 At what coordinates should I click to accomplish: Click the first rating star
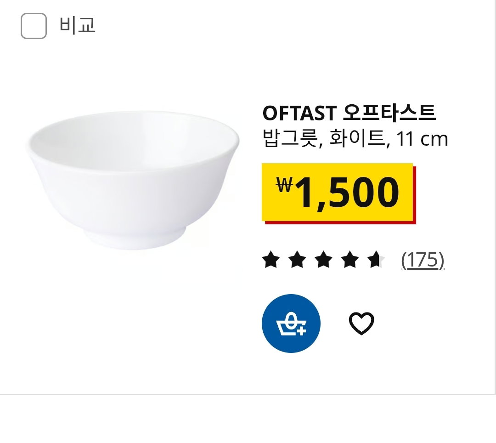click(271, 260)
